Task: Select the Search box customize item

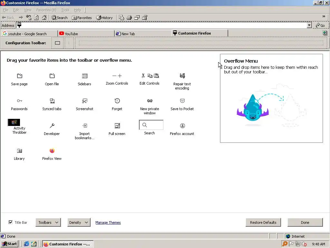Action: click(x=151, y=127)
